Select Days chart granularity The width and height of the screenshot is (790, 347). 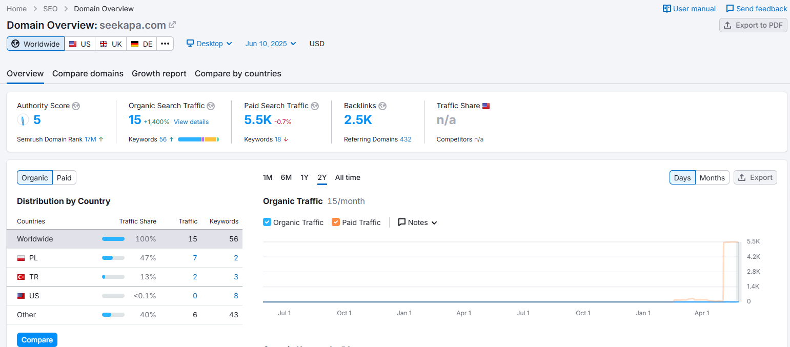(x=682, y=177)
